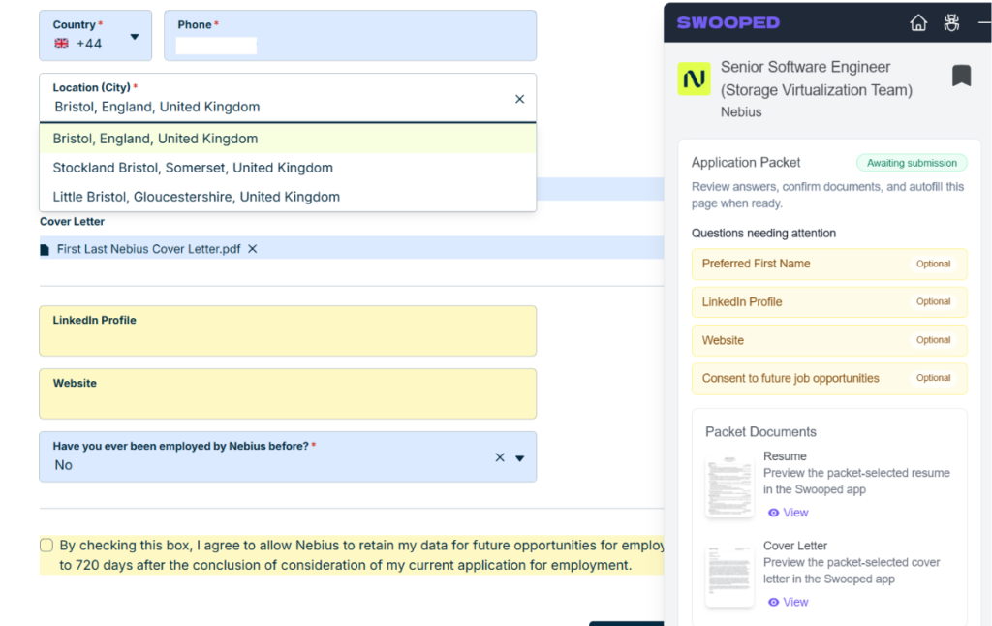Click the Website form field
992x626 pixels.
288,393
